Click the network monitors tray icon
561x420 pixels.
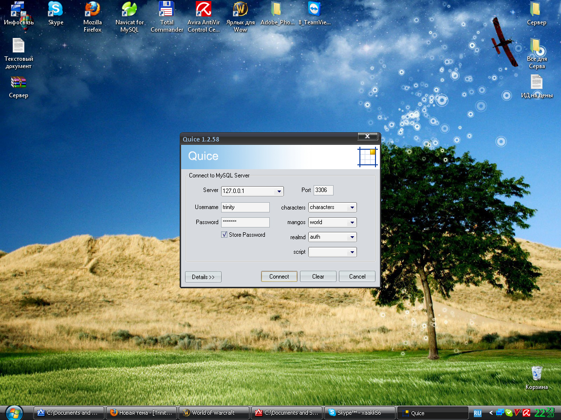point(500,413)
